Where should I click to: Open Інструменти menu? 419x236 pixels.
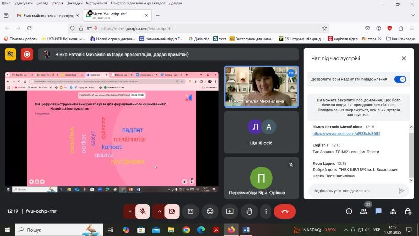click(x=96, y=3)
